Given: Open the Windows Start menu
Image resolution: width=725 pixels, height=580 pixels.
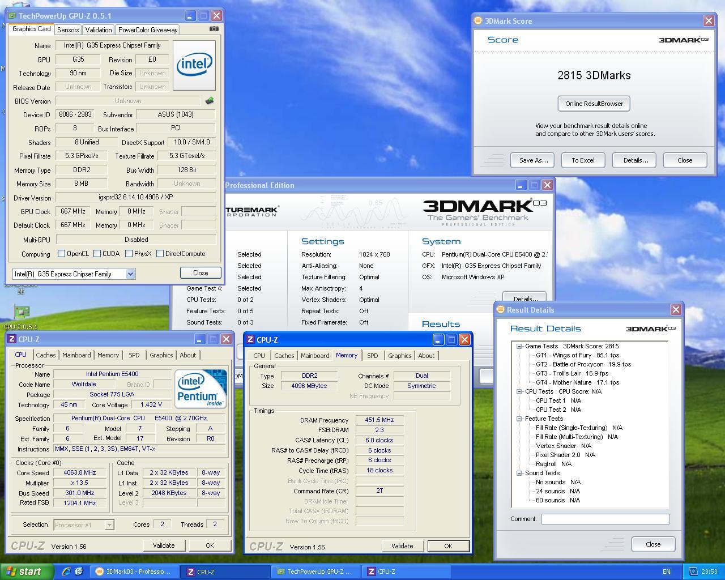Looking at the screenshot, I should pos(27,572).
